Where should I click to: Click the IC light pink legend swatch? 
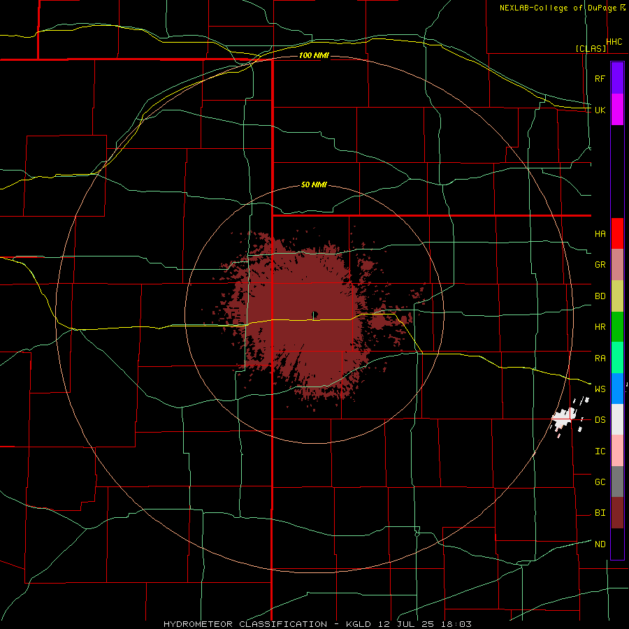(x=617, y=451)
